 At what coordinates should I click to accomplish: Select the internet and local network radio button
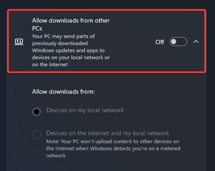37,135
